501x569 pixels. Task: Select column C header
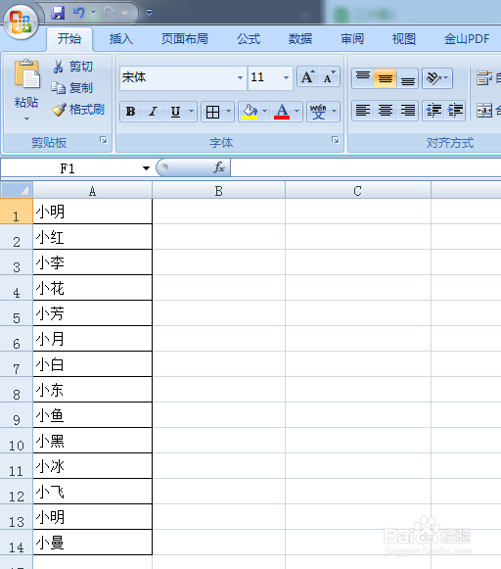tap(358, 190)
